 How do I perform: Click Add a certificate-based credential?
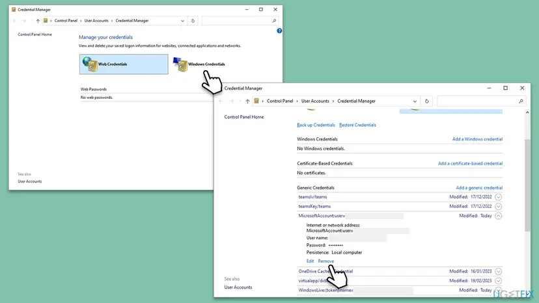(470, 163)
